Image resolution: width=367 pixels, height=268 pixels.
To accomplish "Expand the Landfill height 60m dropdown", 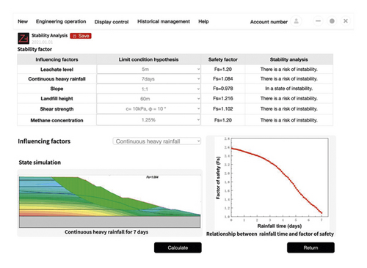I will (149, 99).
